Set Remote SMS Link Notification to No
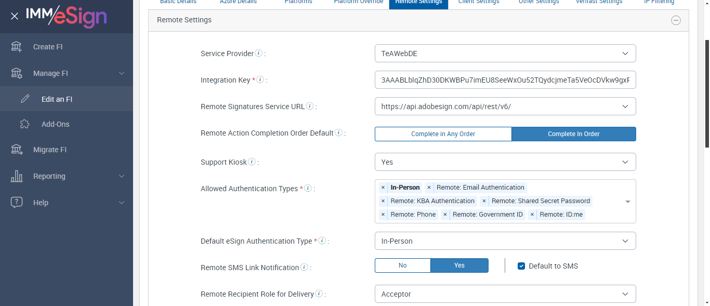Image resolution: width=710 pixels, height=306 pixels. click(x=402, y=265)
